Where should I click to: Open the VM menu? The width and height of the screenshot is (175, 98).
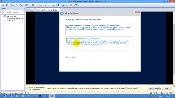[x=17, y=5]
